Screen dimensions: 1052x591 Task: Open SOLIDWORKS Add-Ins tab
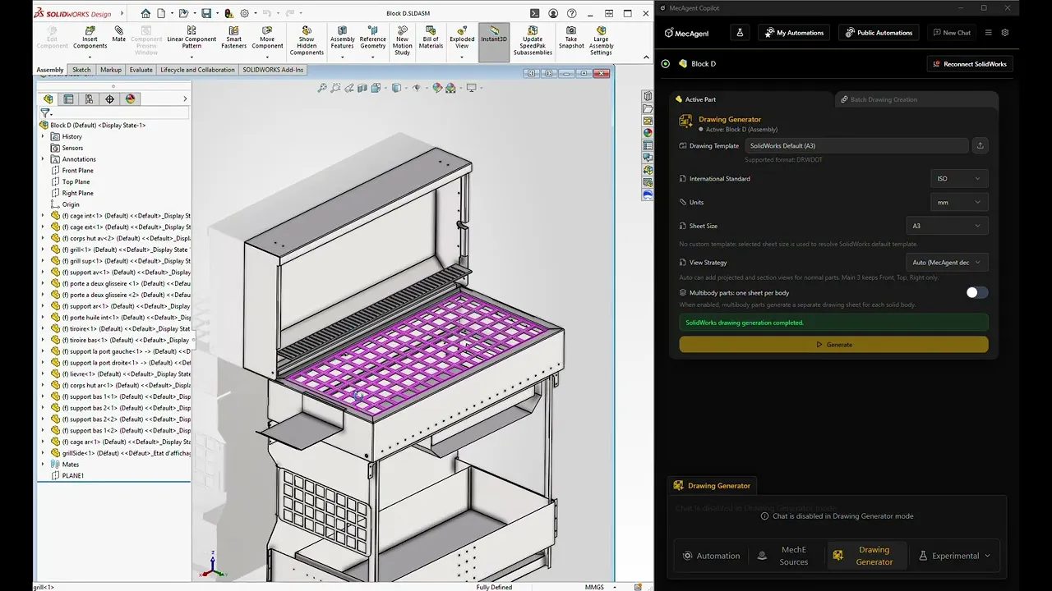pyautogui.click(x=273, y=70)
